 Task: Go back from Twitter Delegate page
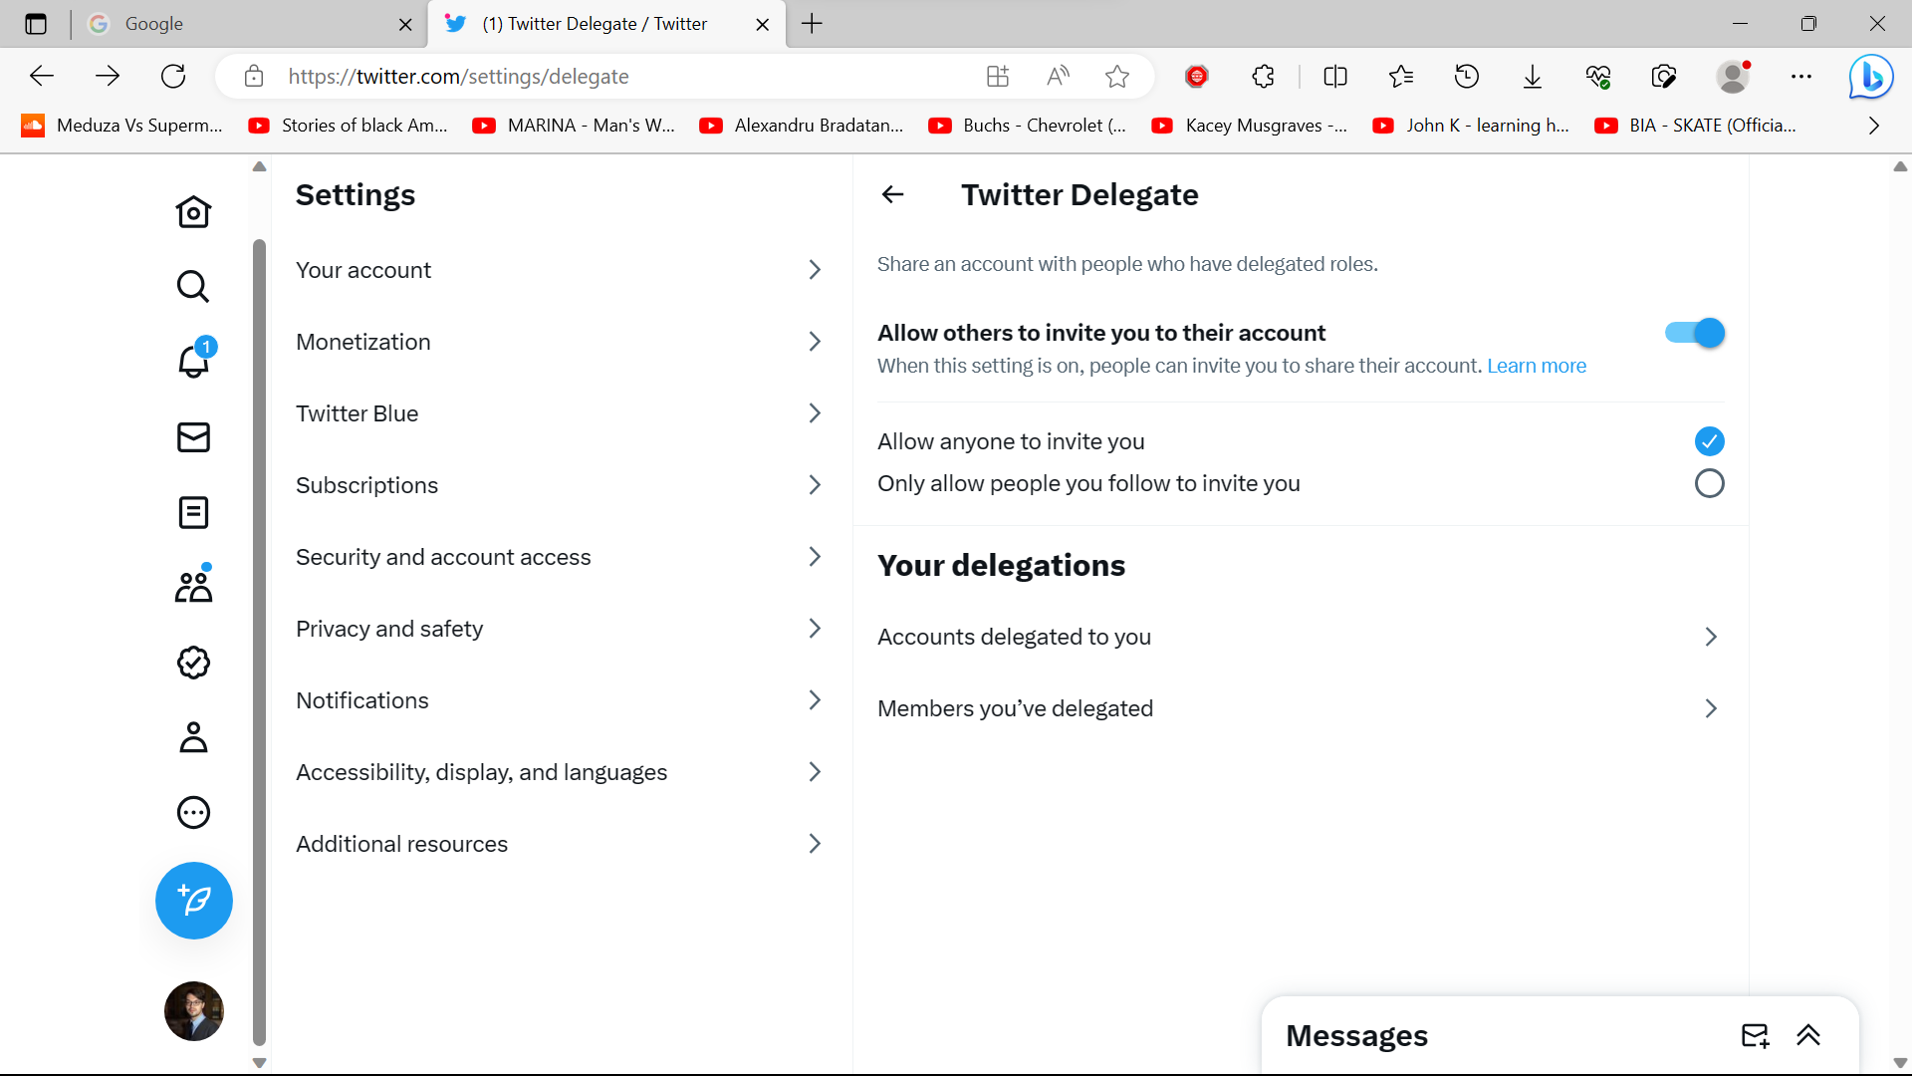click(x=893, y=194)
